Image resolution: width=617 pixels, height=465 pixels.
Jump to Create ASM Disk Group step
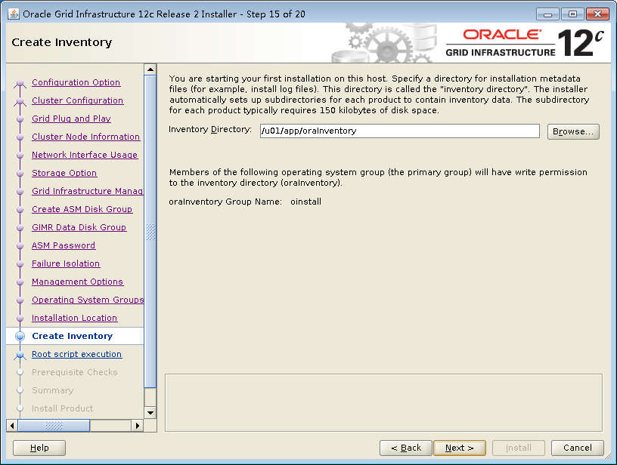(x=82, y=209)
